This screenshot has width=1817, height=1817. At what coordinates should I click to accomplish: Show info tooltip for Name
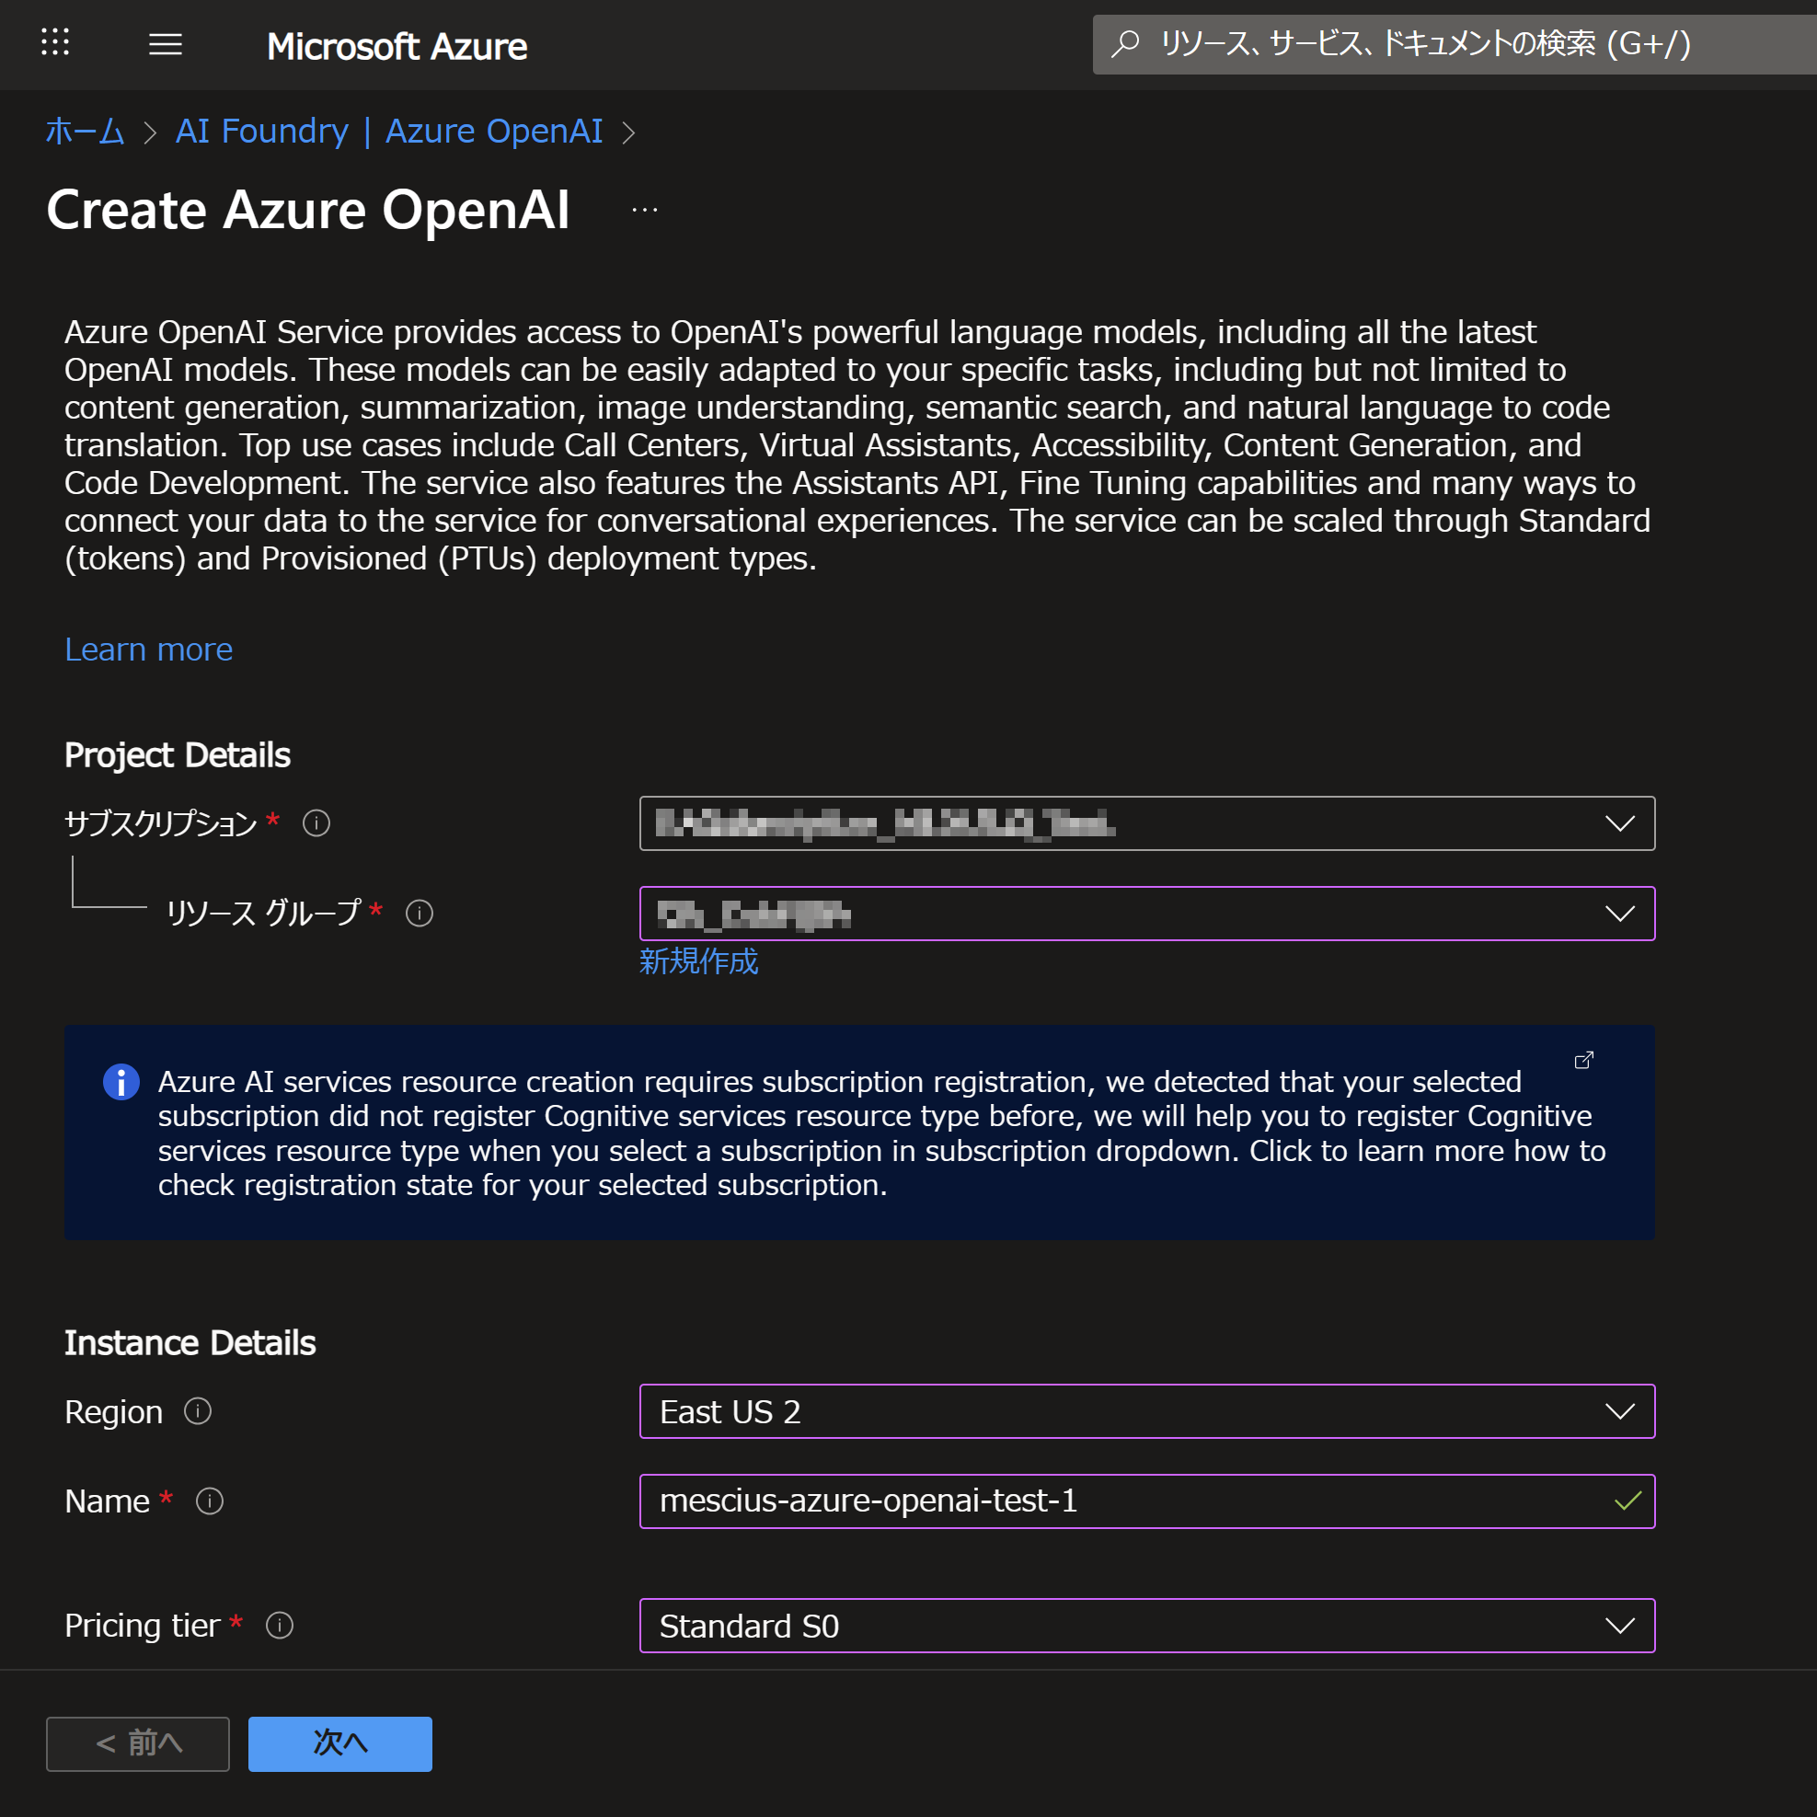click(x=210, y=1501)
